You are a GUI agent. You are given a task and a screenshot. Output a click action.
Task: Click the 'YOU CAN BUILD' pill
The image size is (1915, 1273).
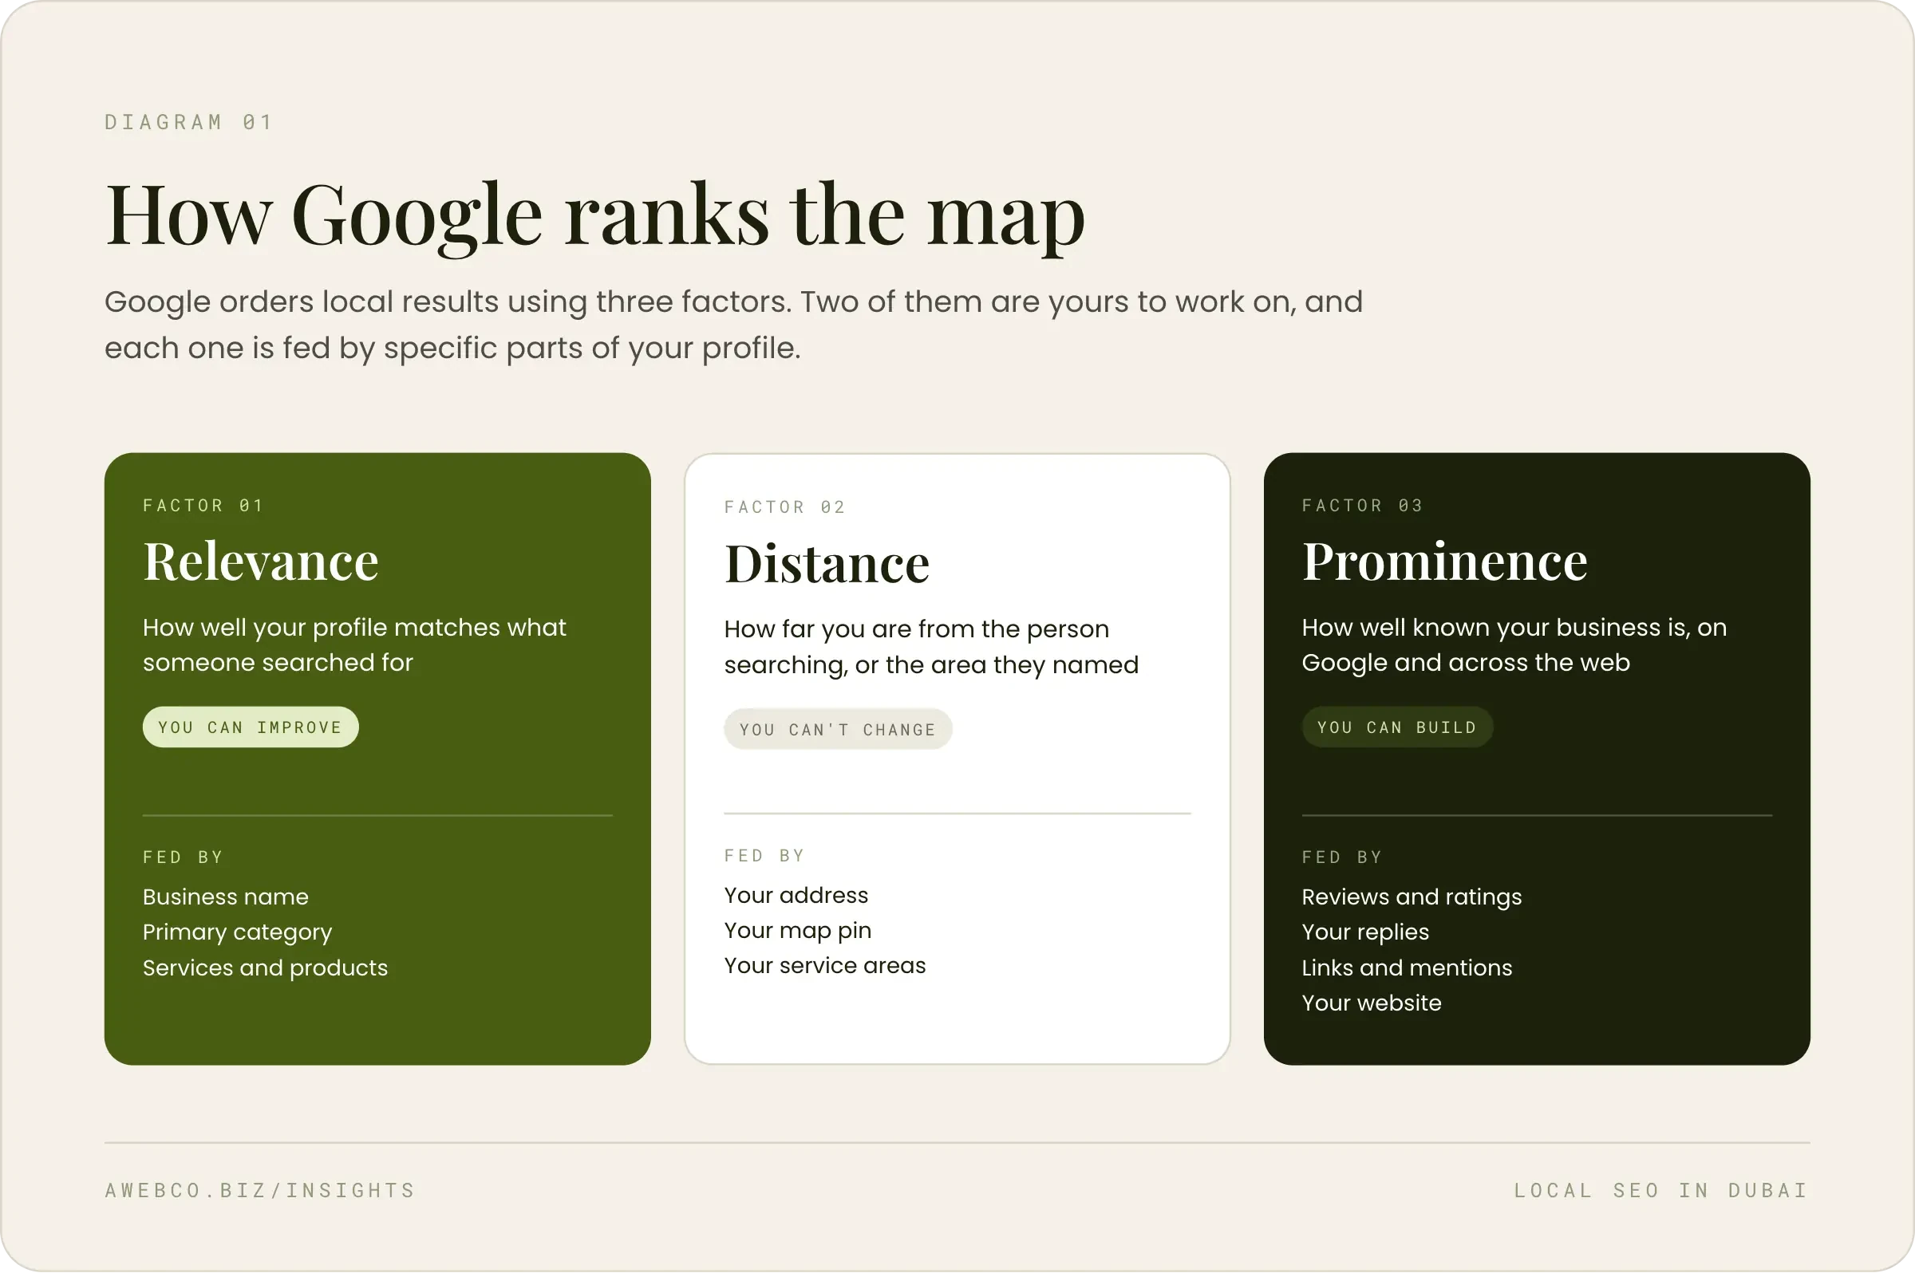click(x=1398, y=727)
